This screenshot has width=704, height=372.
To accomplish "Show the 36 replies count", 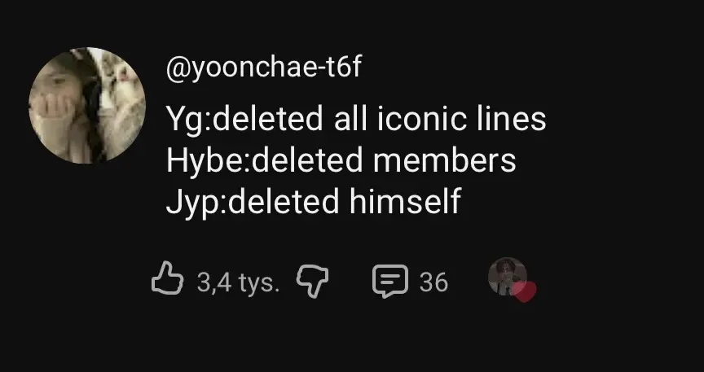I will pos(433,282).
